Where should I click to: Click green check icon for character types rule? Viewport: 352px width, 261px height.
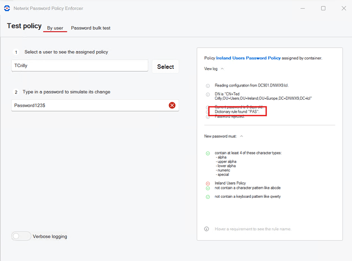coord(208,153)
